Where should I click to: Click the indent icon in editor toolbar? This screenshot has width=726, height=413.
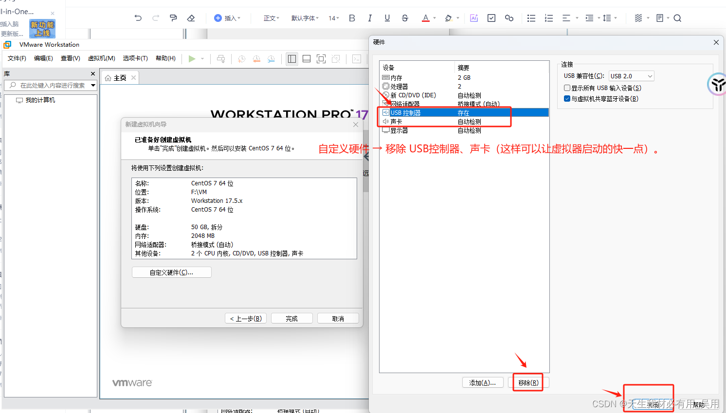pyautogui.click(x=589, y=18)
